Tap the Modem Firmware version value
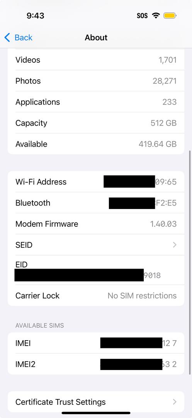This screenshot has height=418, width=192. 163,224
